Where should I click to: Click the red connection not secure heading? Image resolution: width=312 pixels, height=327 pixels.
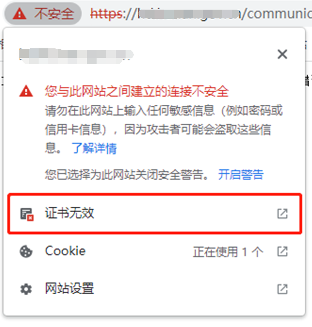137,91
